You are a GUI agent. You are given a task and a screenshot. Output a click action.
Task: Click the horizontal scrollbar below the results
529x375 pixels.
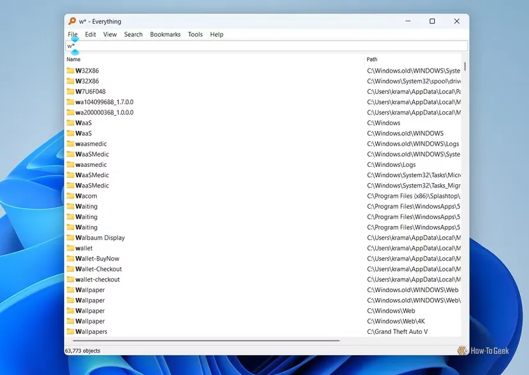(x=205, y=339)
